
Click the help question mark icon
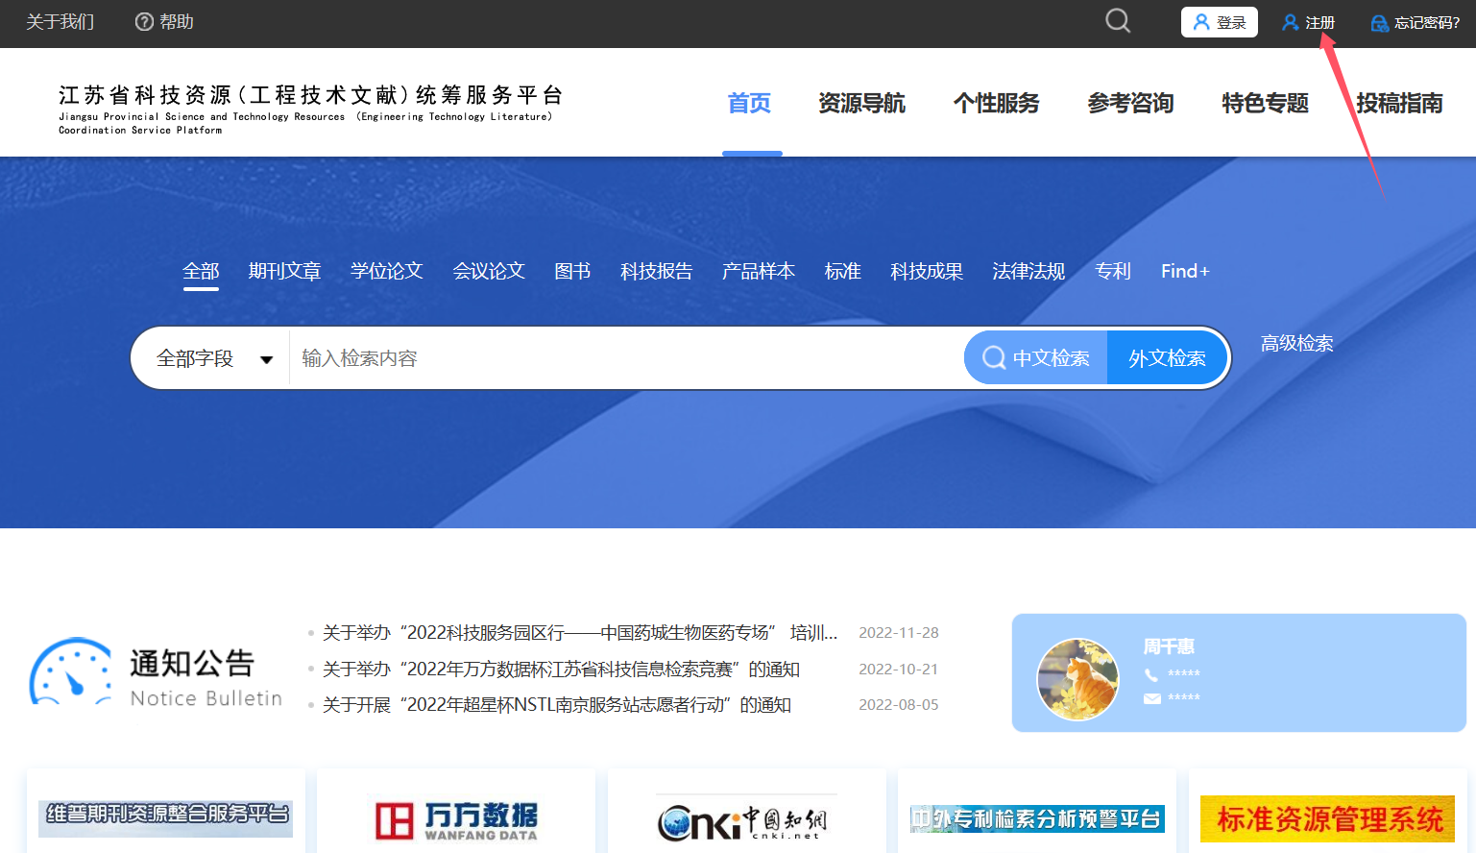coord(144,22)
